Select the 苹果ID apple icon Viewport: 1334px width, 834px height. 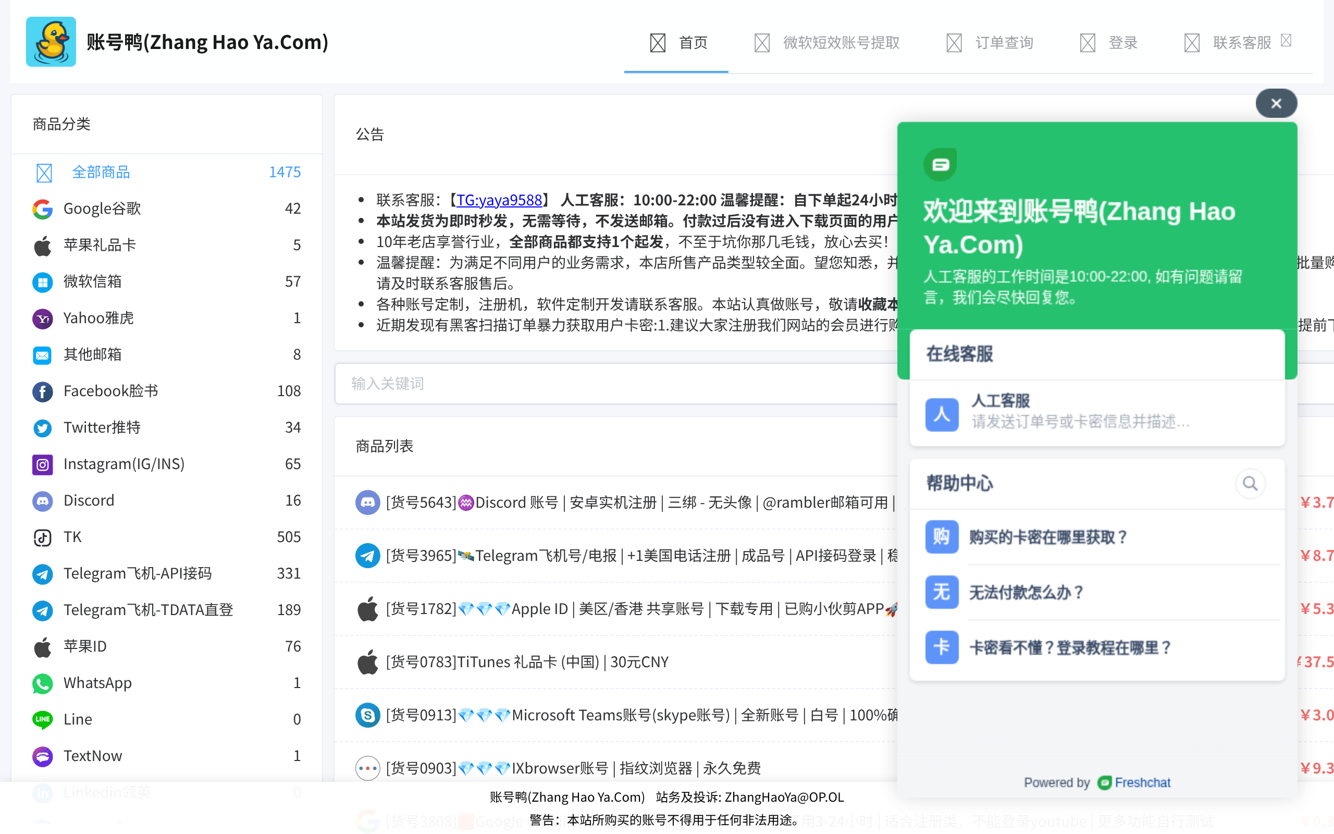(42, 646)
